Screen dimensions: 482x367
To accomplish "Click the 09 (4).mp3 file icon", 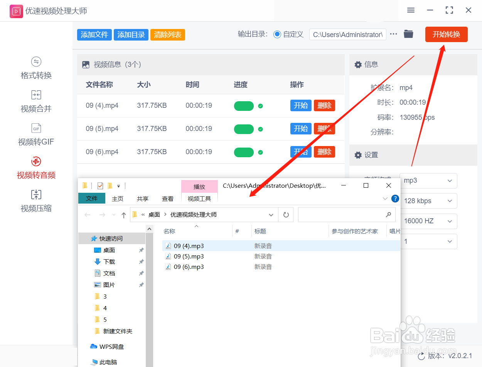I will pos(168,246).
